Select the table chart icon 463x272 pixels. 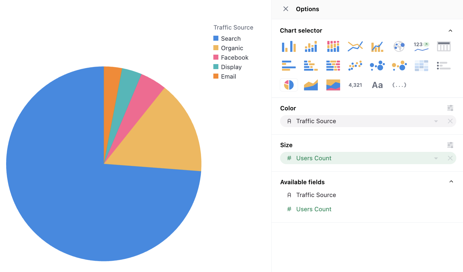[443, 47]
